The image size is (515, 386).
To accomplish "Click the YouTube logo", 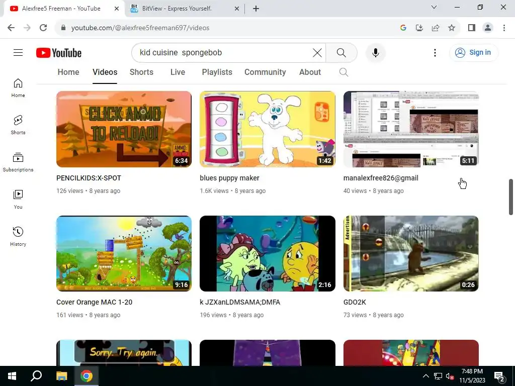I will click(x=59, y=53).
